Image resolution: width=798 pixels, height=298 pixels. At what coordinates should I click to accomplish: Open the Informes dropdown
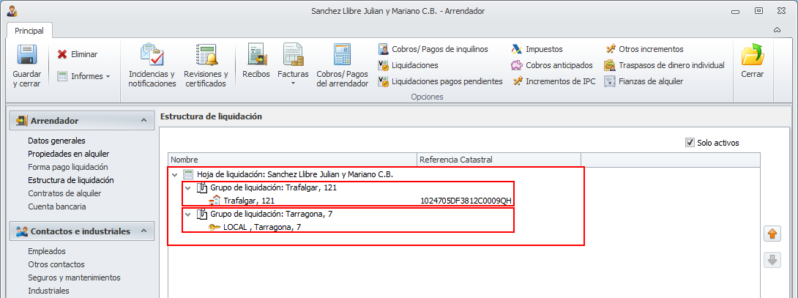(83, 76)
